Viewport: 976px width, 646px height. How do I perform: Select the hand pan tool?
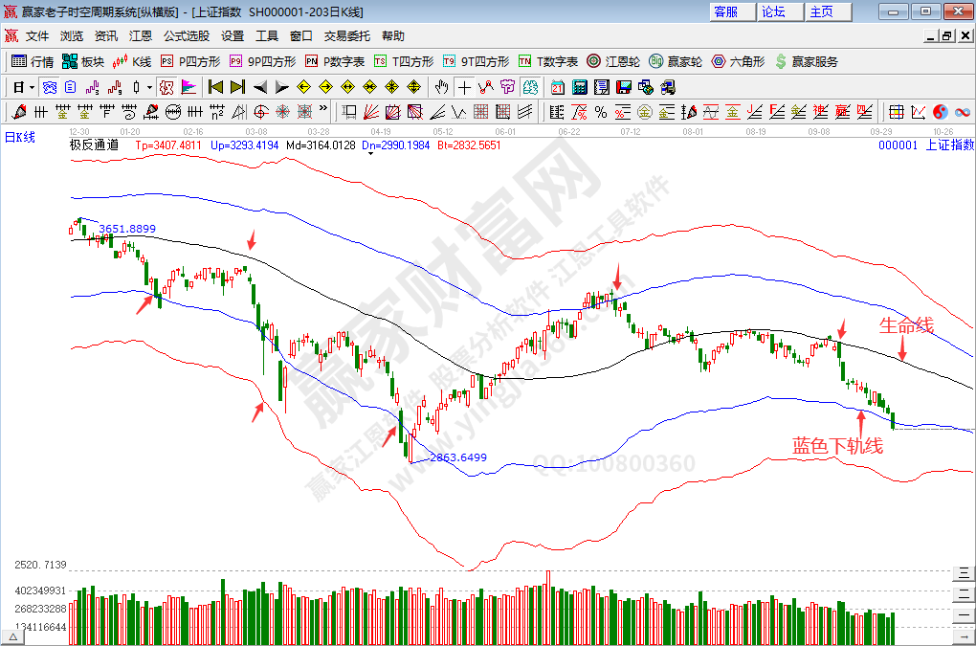click(442, 86)
